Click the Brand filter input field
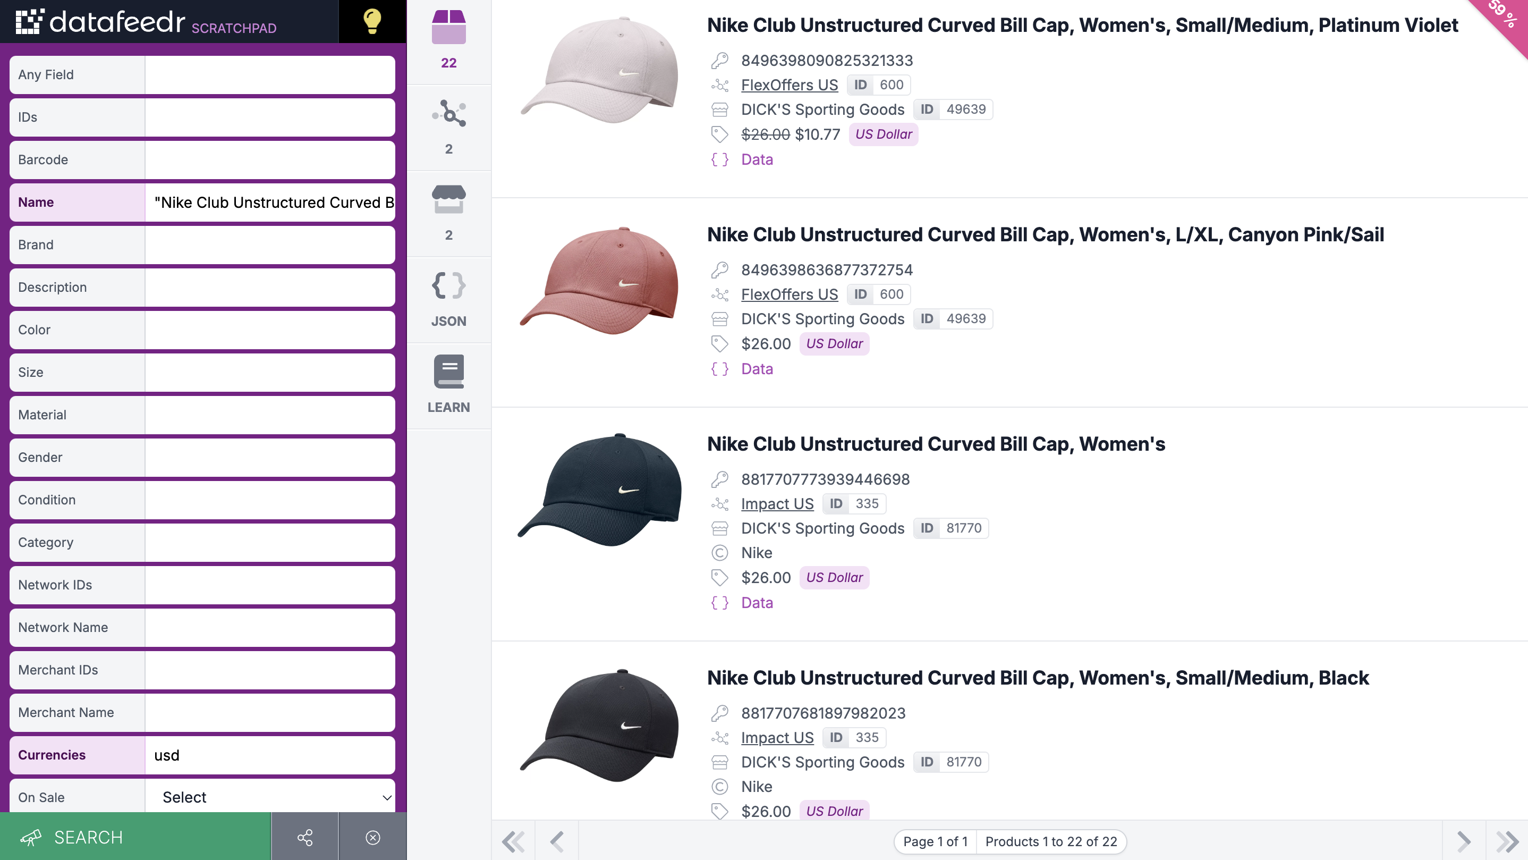Image resolution: width=1528 pixels, height=860 pixels. click(270, 244)
